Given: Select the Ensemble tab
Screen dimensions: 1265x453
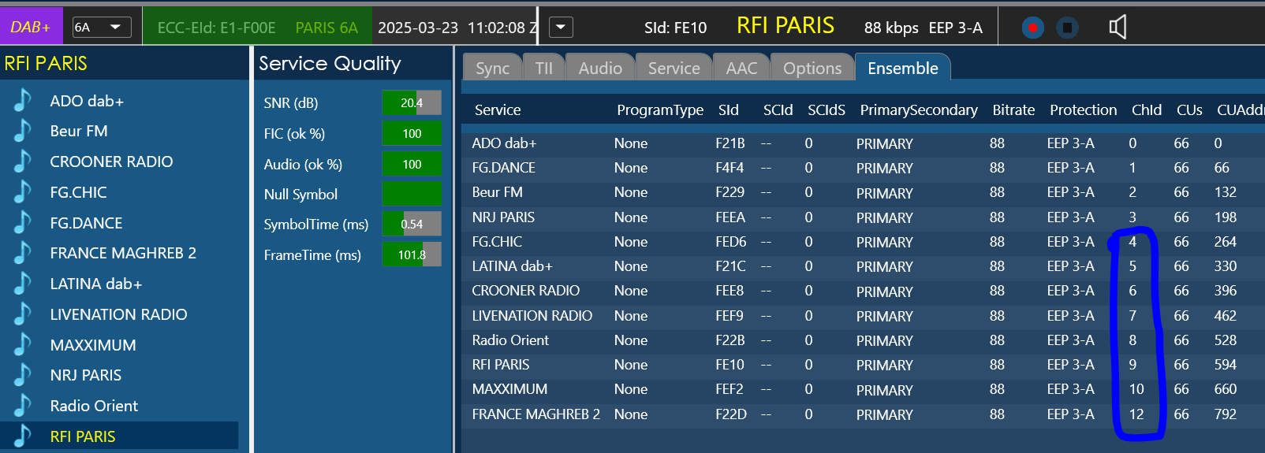Looking at the screenshot, I should [x=903, y=68].
